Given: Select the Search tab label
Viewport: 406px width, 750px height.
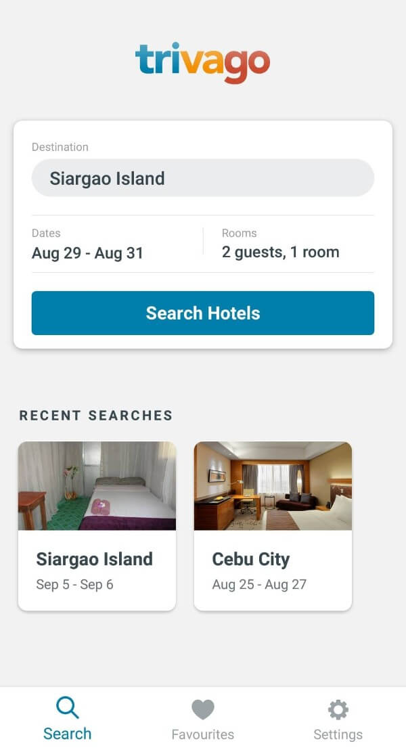Looking at the screenshot, I should tap(68, 734).
